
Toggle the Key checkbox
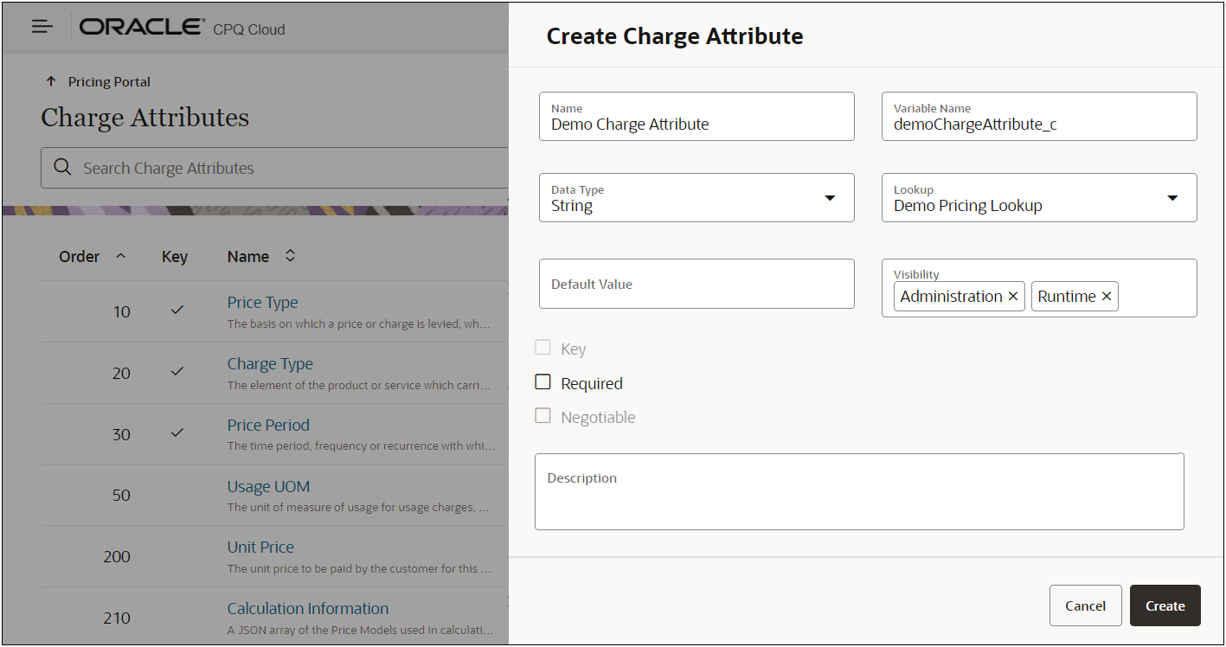coord(543,349)
